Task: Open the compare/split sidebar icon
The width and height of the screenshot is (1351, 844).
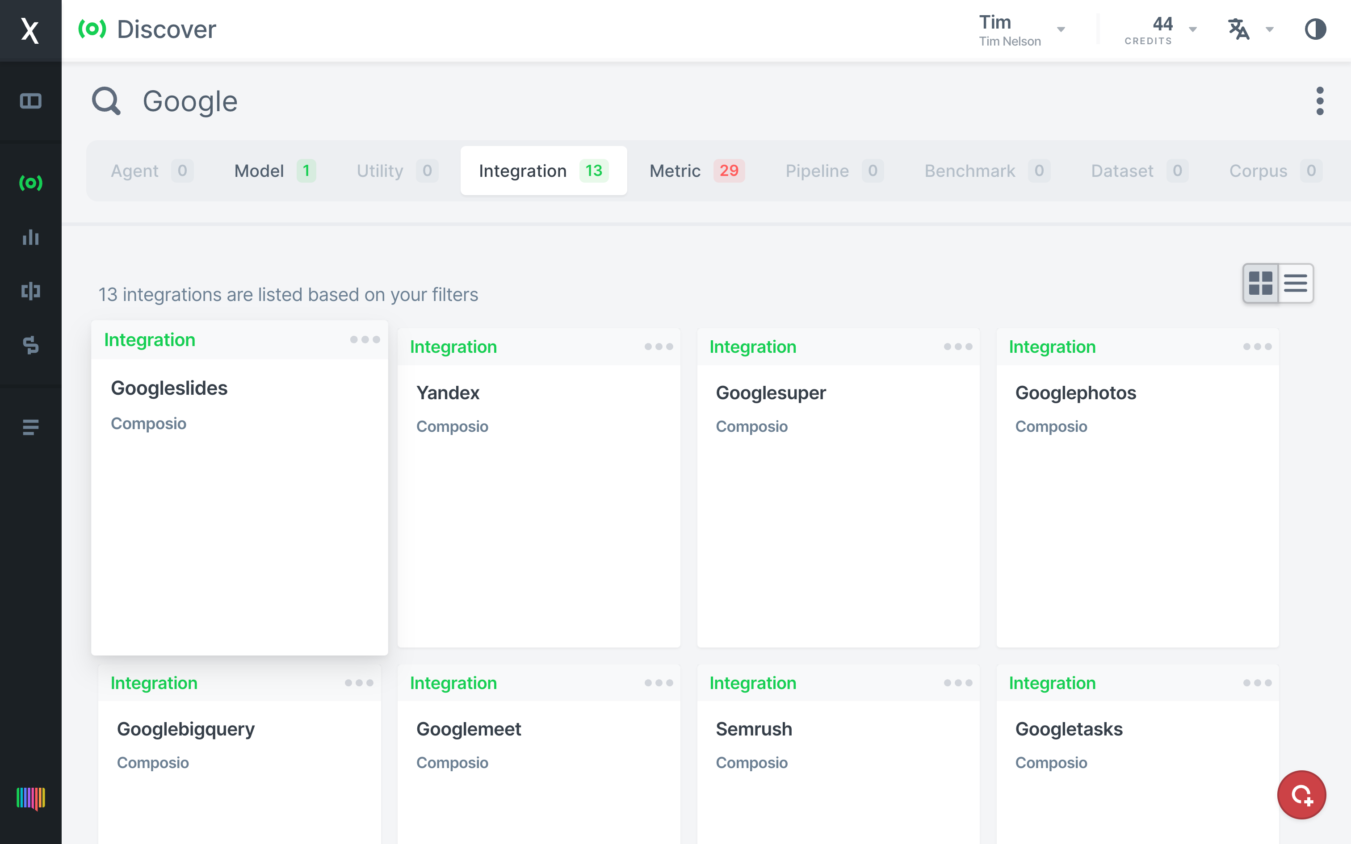Action: tap(30, 291)
